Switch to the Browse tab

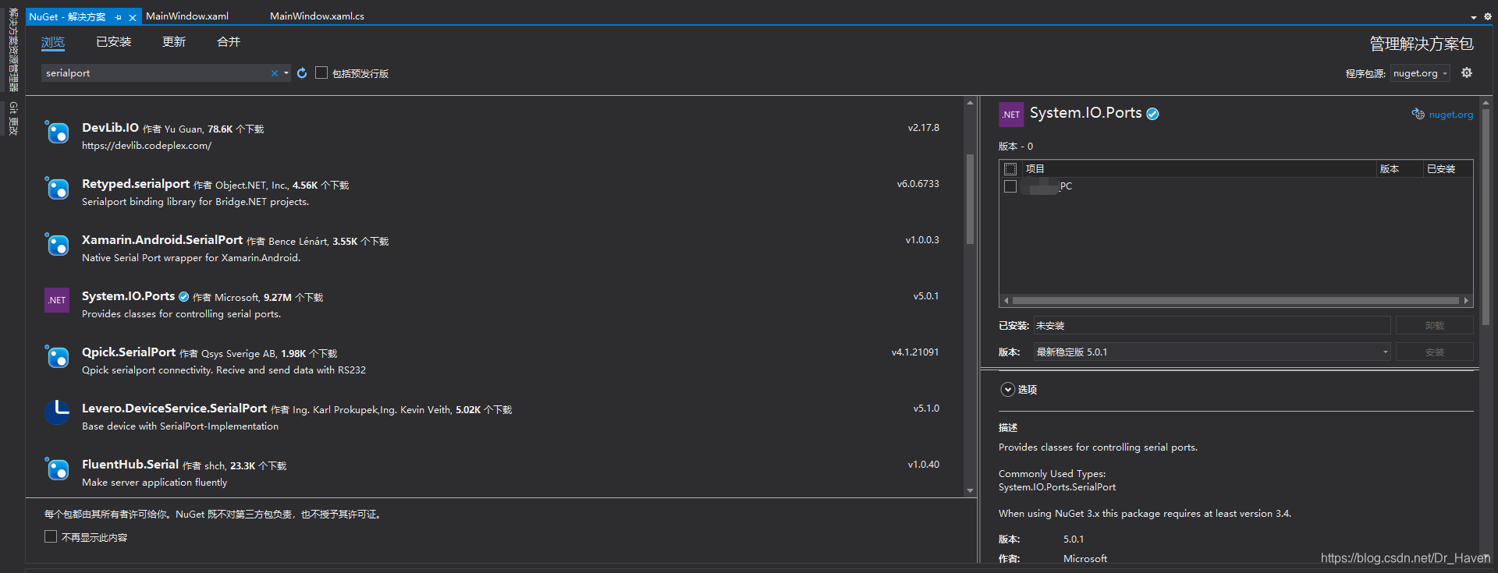(53, 42)
